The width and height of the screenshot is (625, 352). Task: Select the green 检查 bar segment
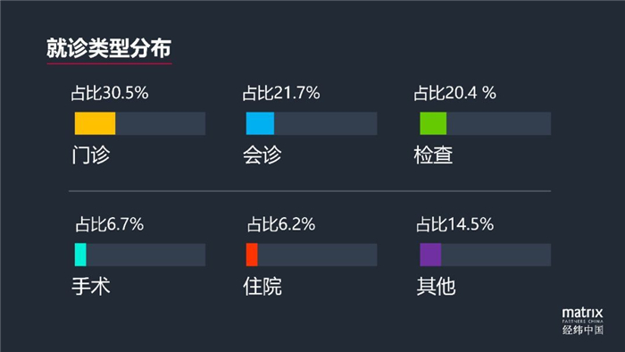[x=433, y=123]
